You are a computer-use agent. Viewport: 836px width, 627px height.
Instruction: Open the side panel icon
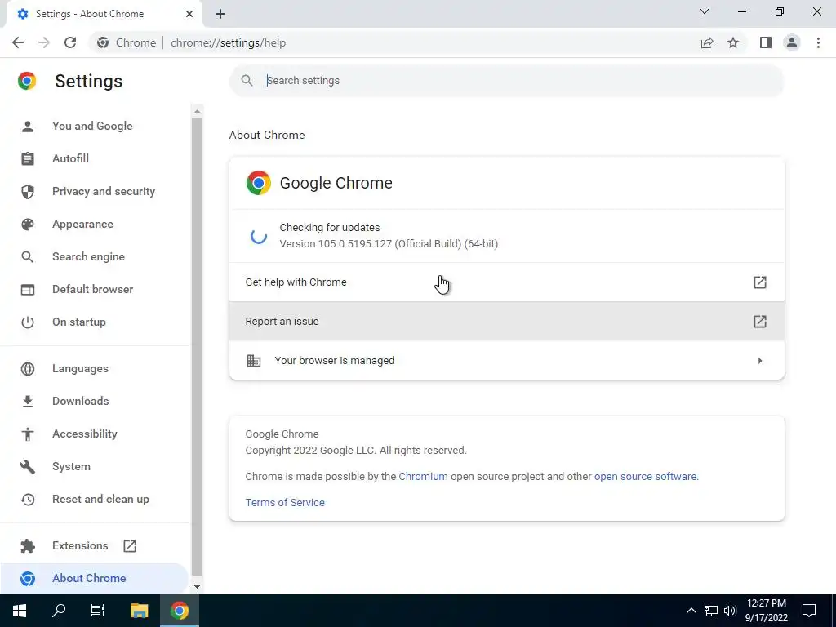766,42
